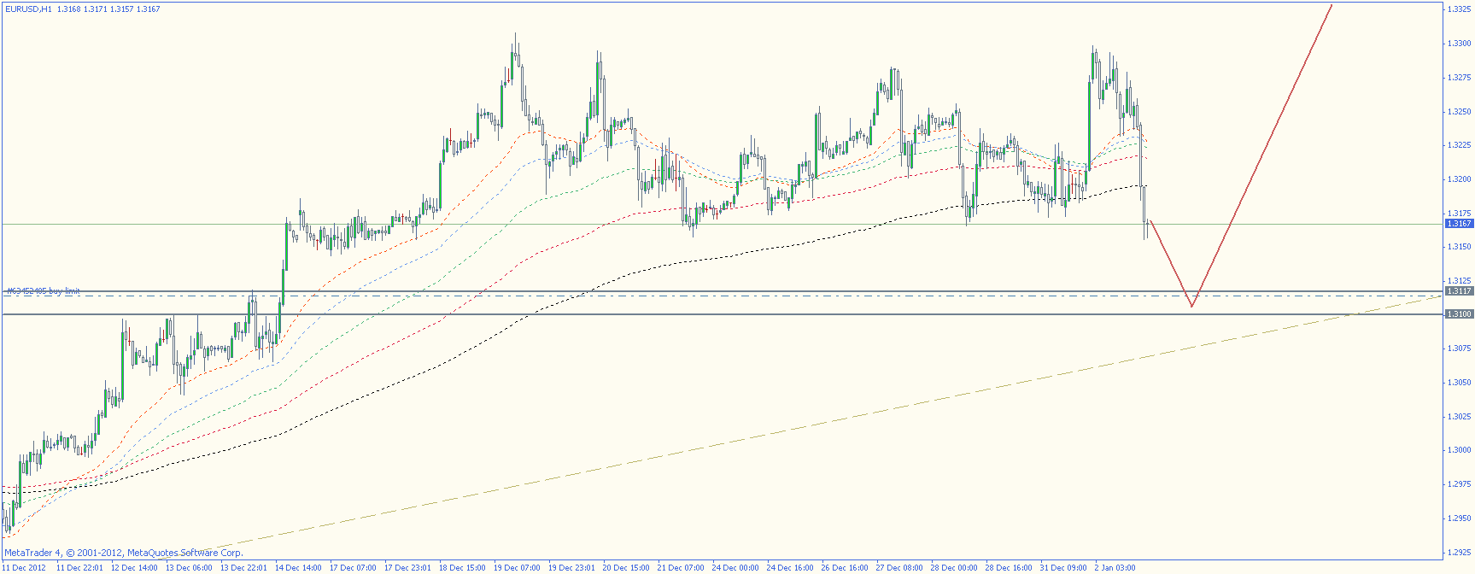Click the bottom point of red V-shaped projection
Screen dimensions: 1475x574
point(1191,306)
